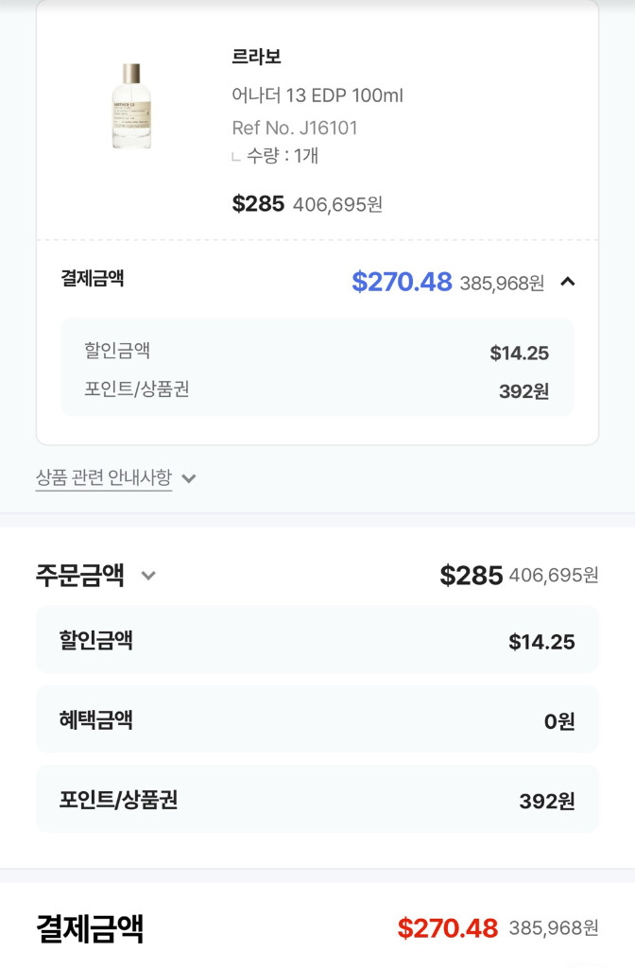
Task: Click the 포인트/상품권 row showing 392원
Action: tap(317, 800)
